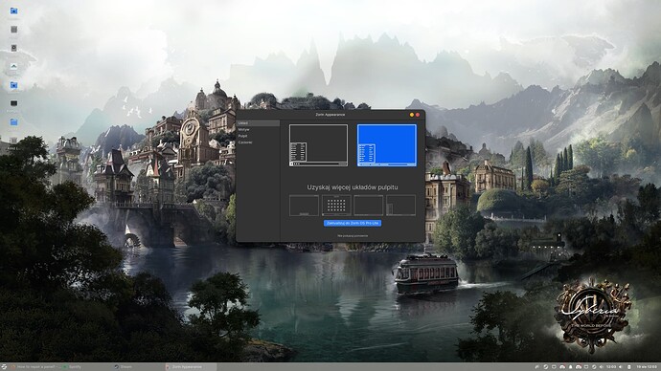Open the bottom blue desktop folder icon
661x371 pixels.
(14, 122)
